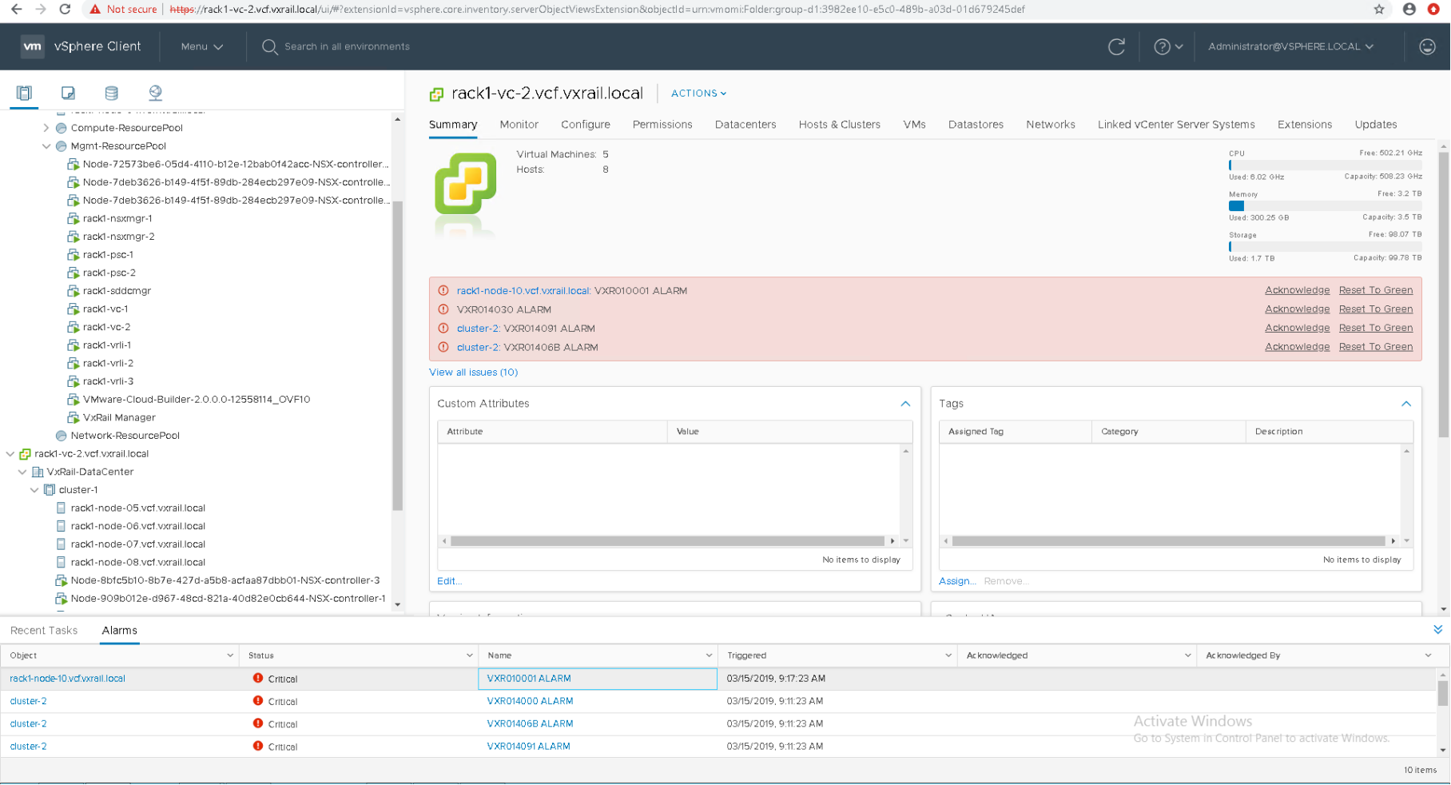
Task: Open the Networking inventory view icon
Action: 155,93
